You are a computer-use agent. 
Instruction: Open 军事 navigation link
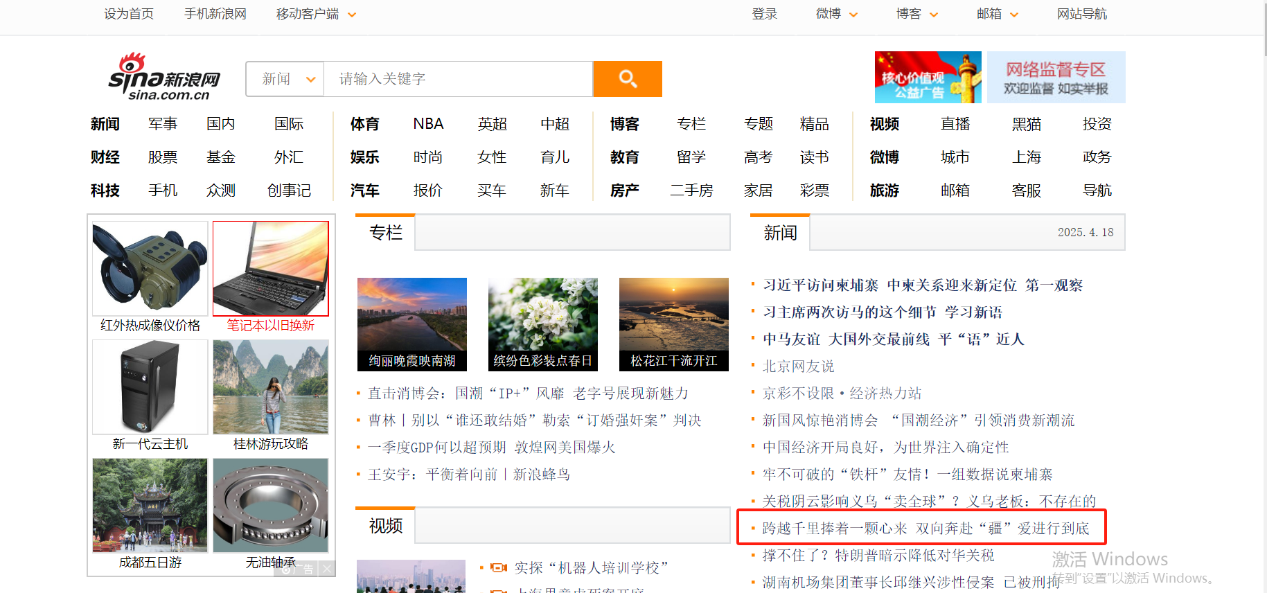(163, 124)
